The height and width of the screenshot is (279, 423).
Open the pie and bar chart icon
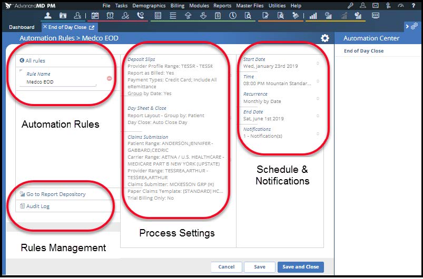[x=358, y=16]
